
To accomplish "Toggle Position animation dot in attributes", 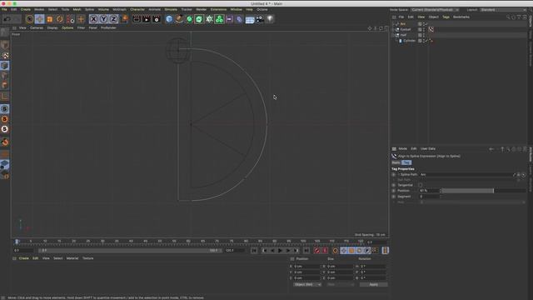I will point(394,191).
